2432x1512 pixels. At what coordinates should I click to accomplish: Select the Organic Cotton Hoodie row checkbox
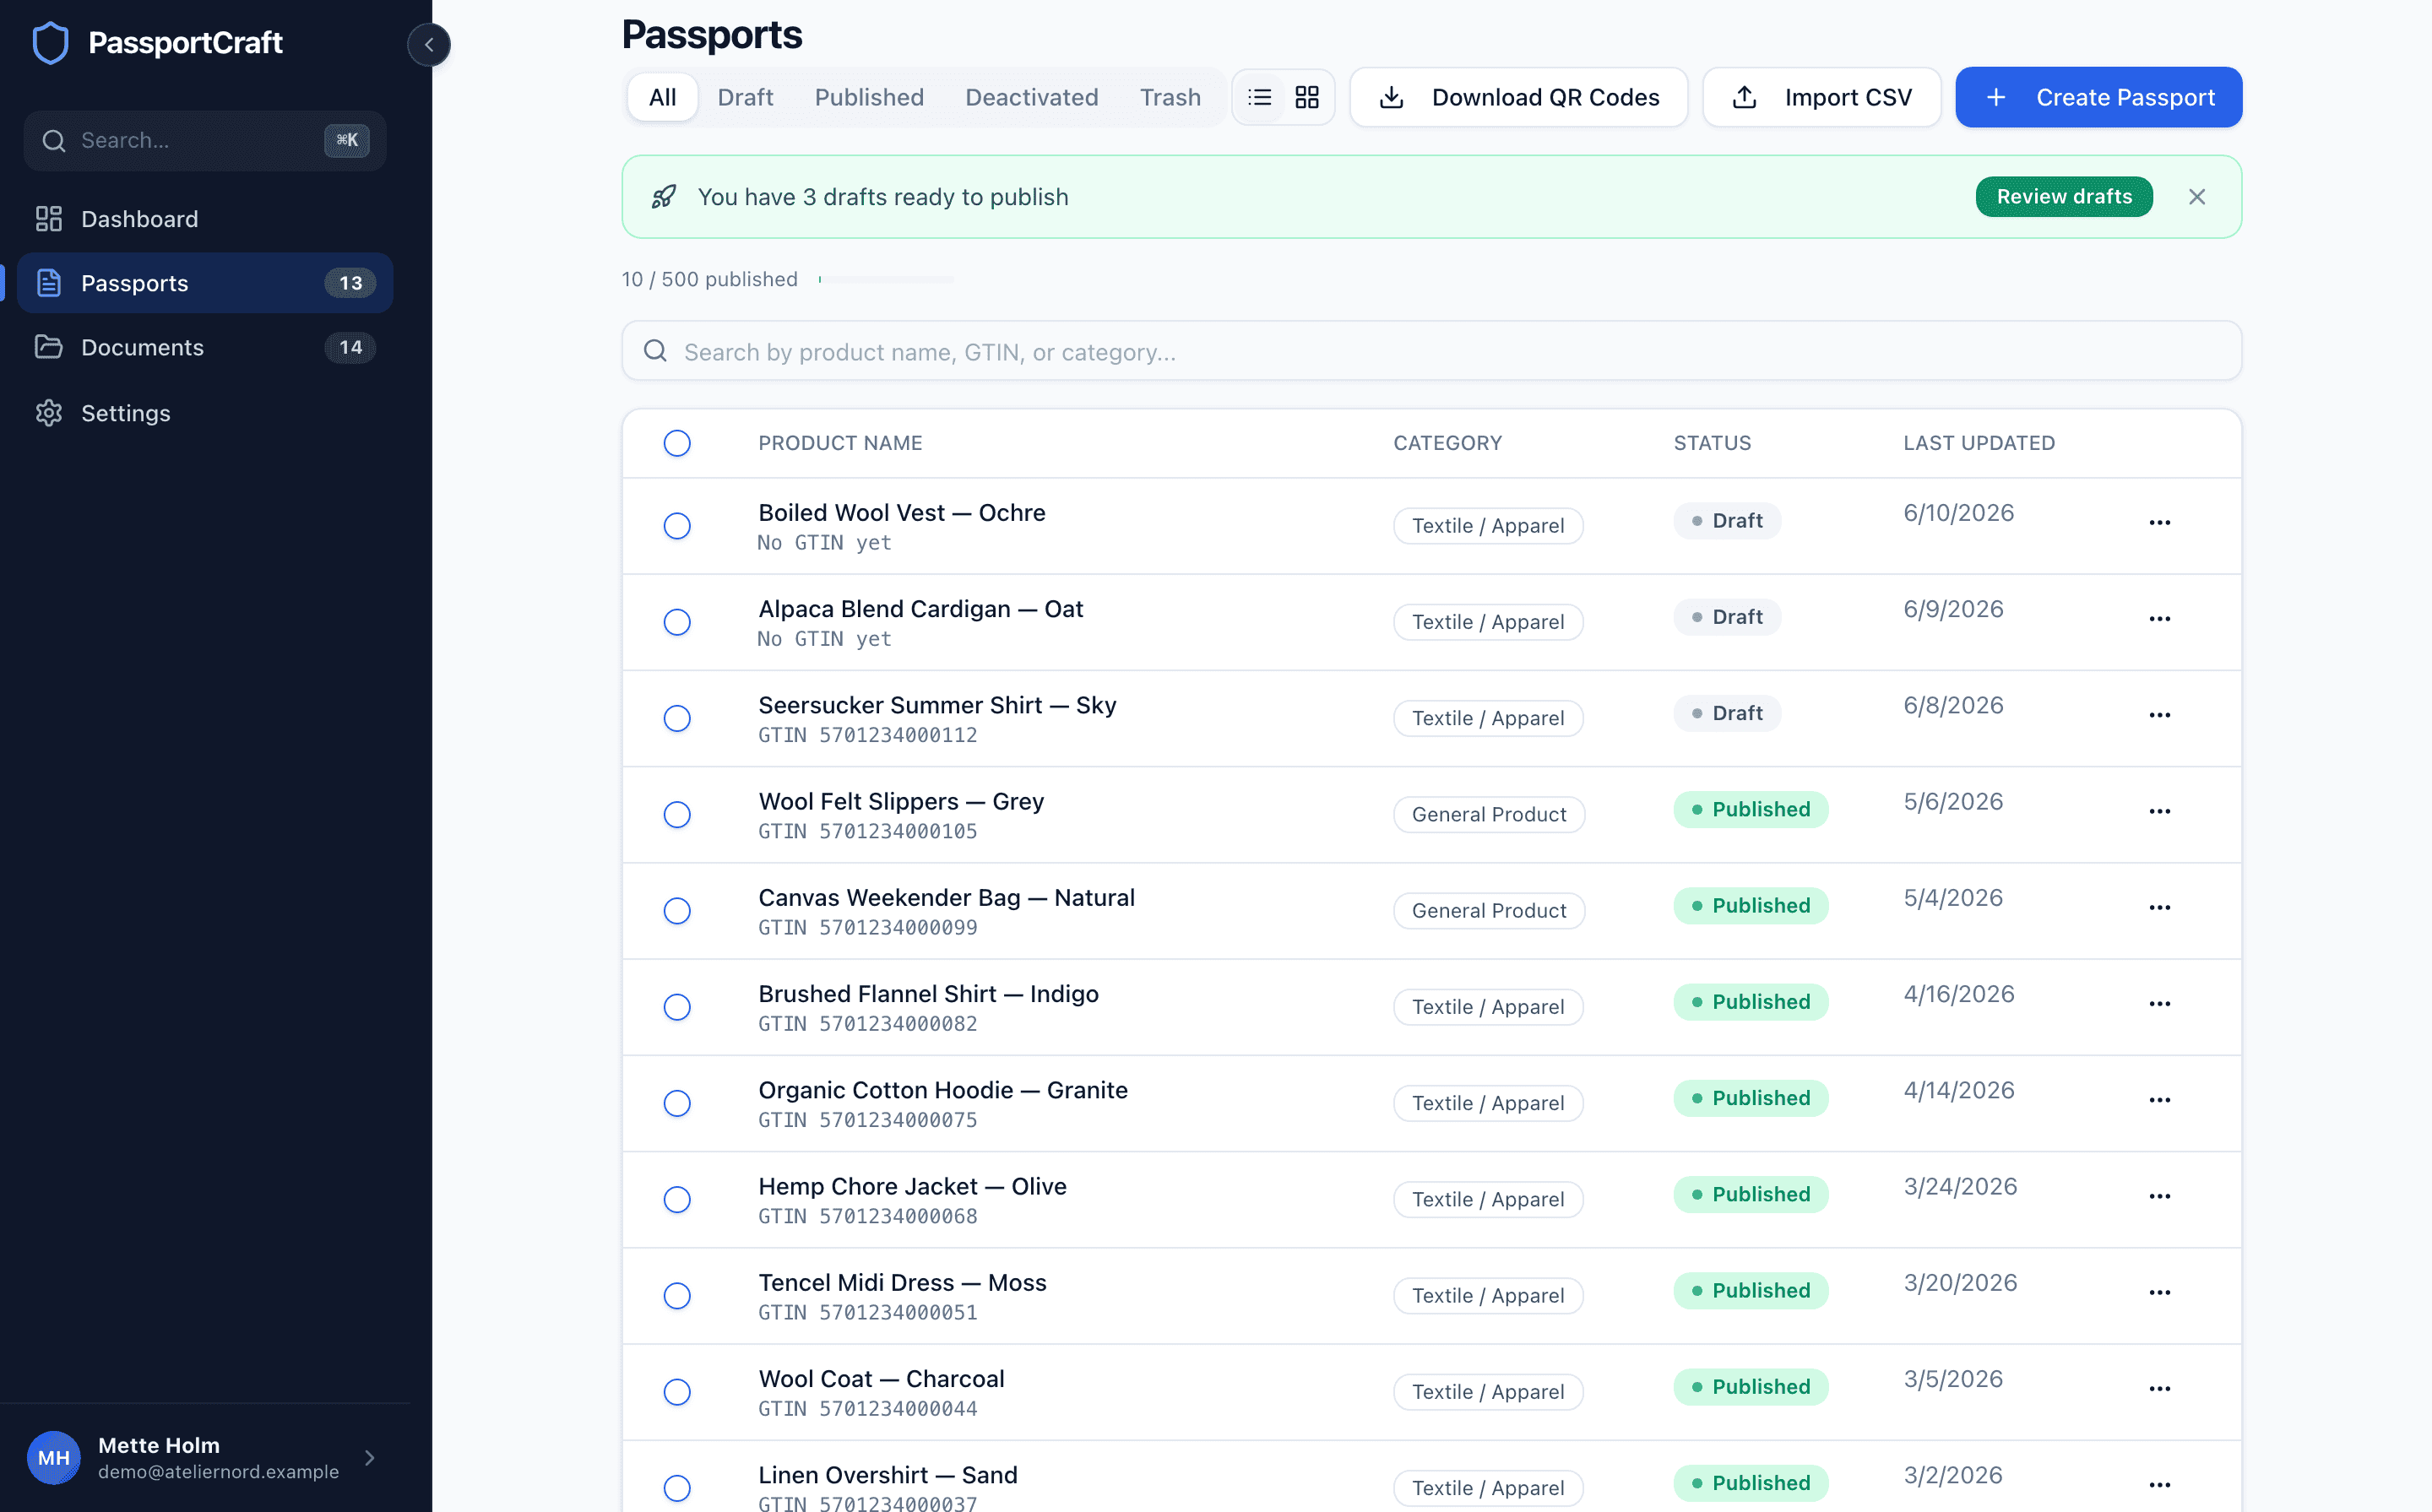click(677, 1102)
